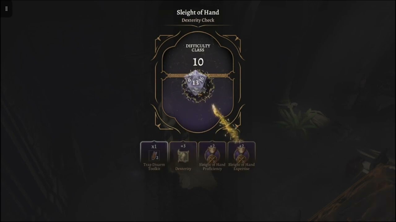The width and height of the screenshot is (396, 222).
Task: Click the Sleight of Hand title
Action: click(198, 13)
